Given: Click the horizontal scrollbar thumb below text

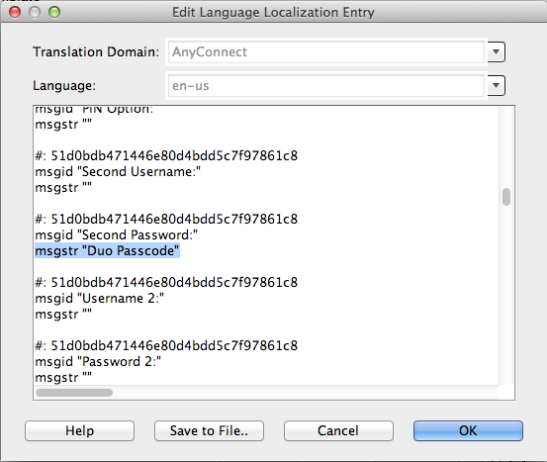Looking at the screenshot, I should [x=74, y=393].
